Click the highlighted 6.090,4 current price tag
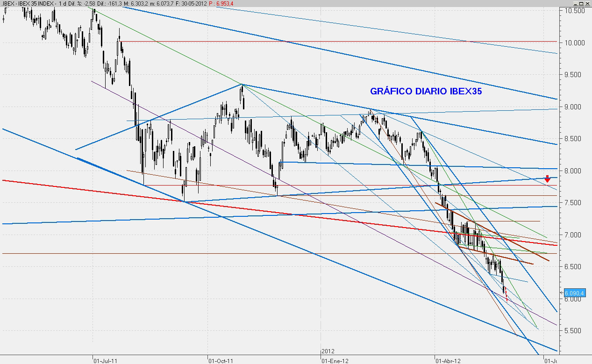The width and height of the screenshot is (592, 364). [x=574, y=293]
